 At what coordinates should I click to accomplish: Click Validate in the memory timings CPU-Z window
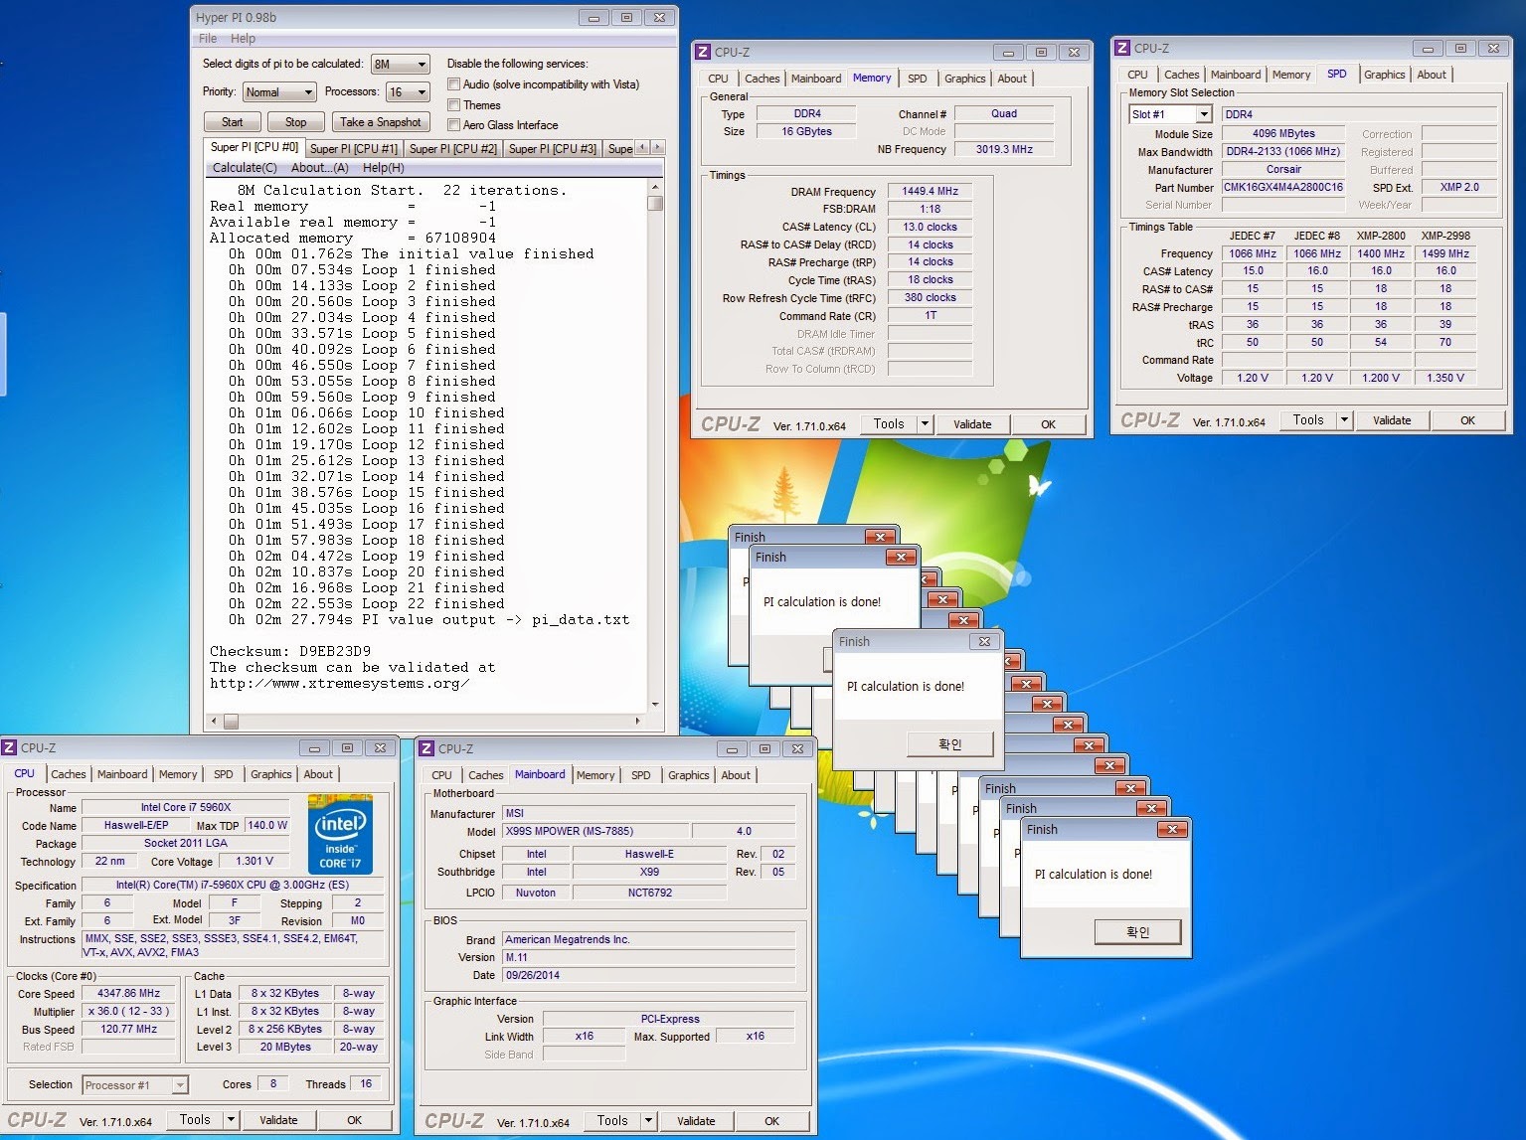click(972, 424)
